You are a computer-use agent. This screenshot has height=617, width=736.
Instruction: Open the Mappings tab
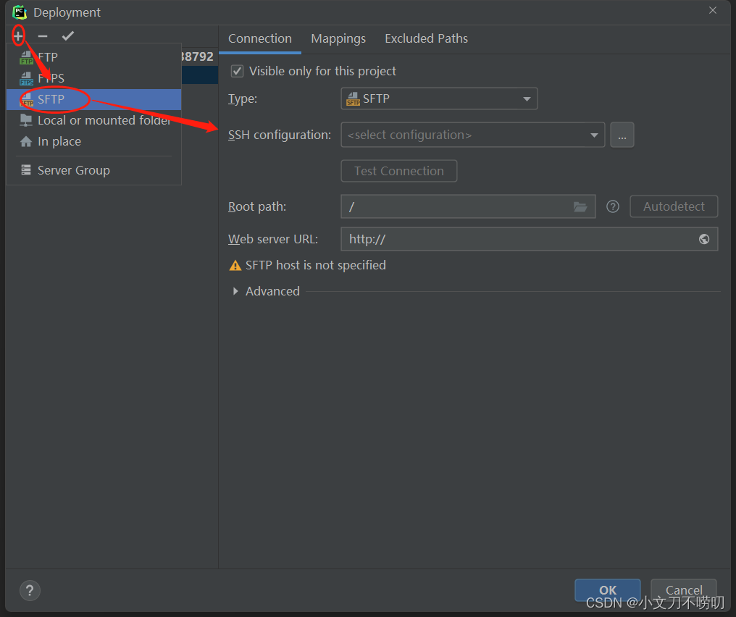point(338,38)
